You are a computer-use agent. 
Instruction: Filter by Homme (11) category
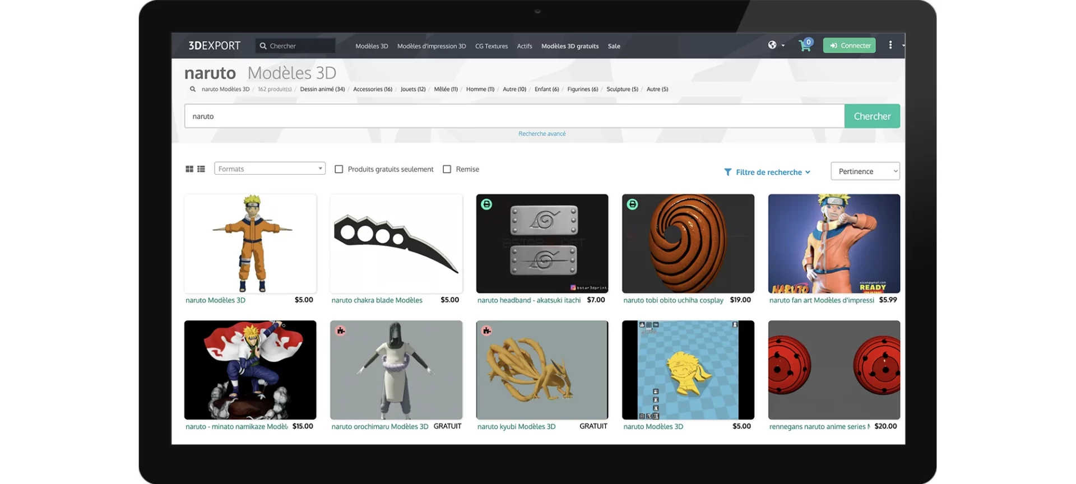(x=480, y=89)
